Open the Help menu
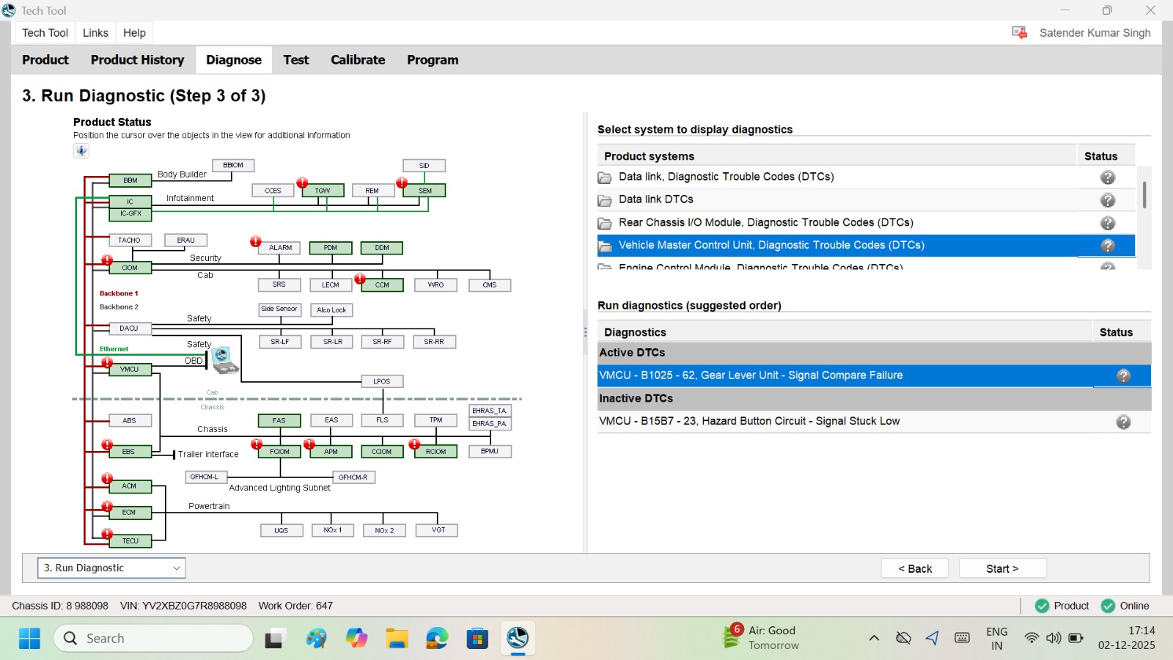This screenshot has width=1173, height=660. tap(134, 33)
